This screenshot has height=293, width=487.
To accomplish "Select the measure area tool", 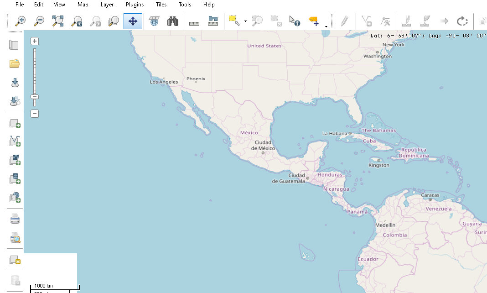I will [212, 21].
